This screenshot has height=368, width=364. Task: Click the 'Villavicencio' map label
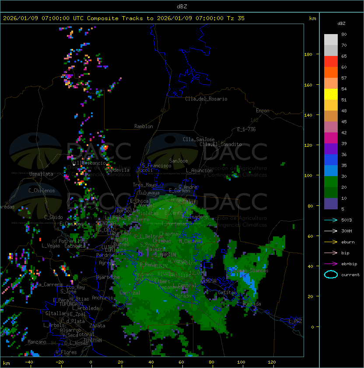pyautogui.click(x=89, y=163)
